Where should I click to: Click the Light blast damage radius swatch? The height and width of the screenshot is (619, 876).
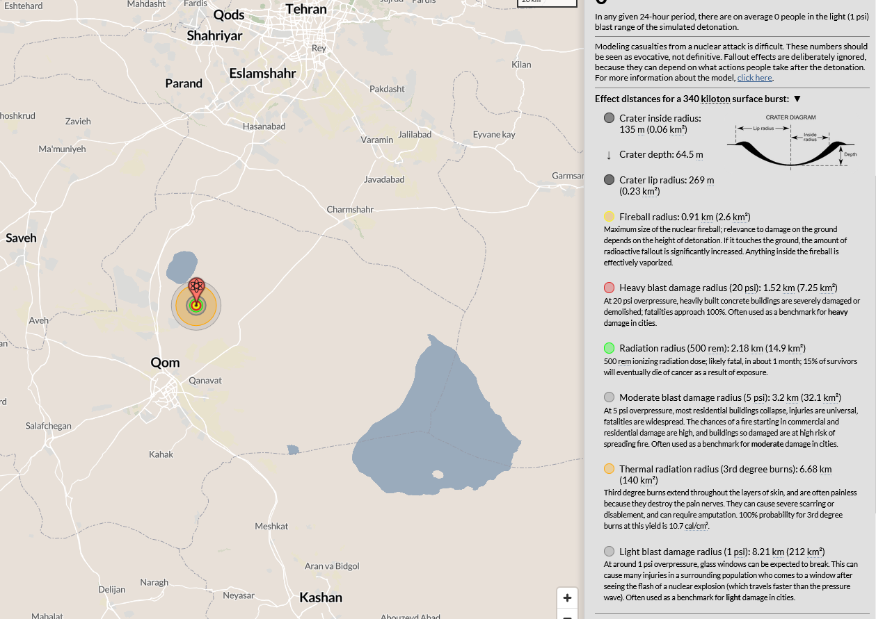pyautogui.click(x=610, y=552)
